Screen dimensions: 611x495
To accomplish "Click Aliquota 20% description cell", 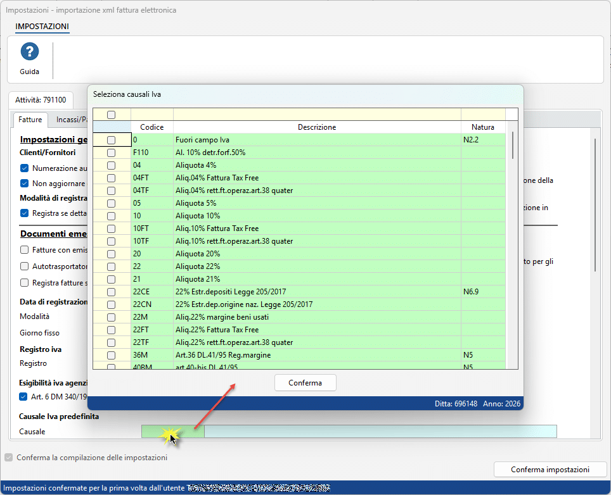I will [317, 254].
